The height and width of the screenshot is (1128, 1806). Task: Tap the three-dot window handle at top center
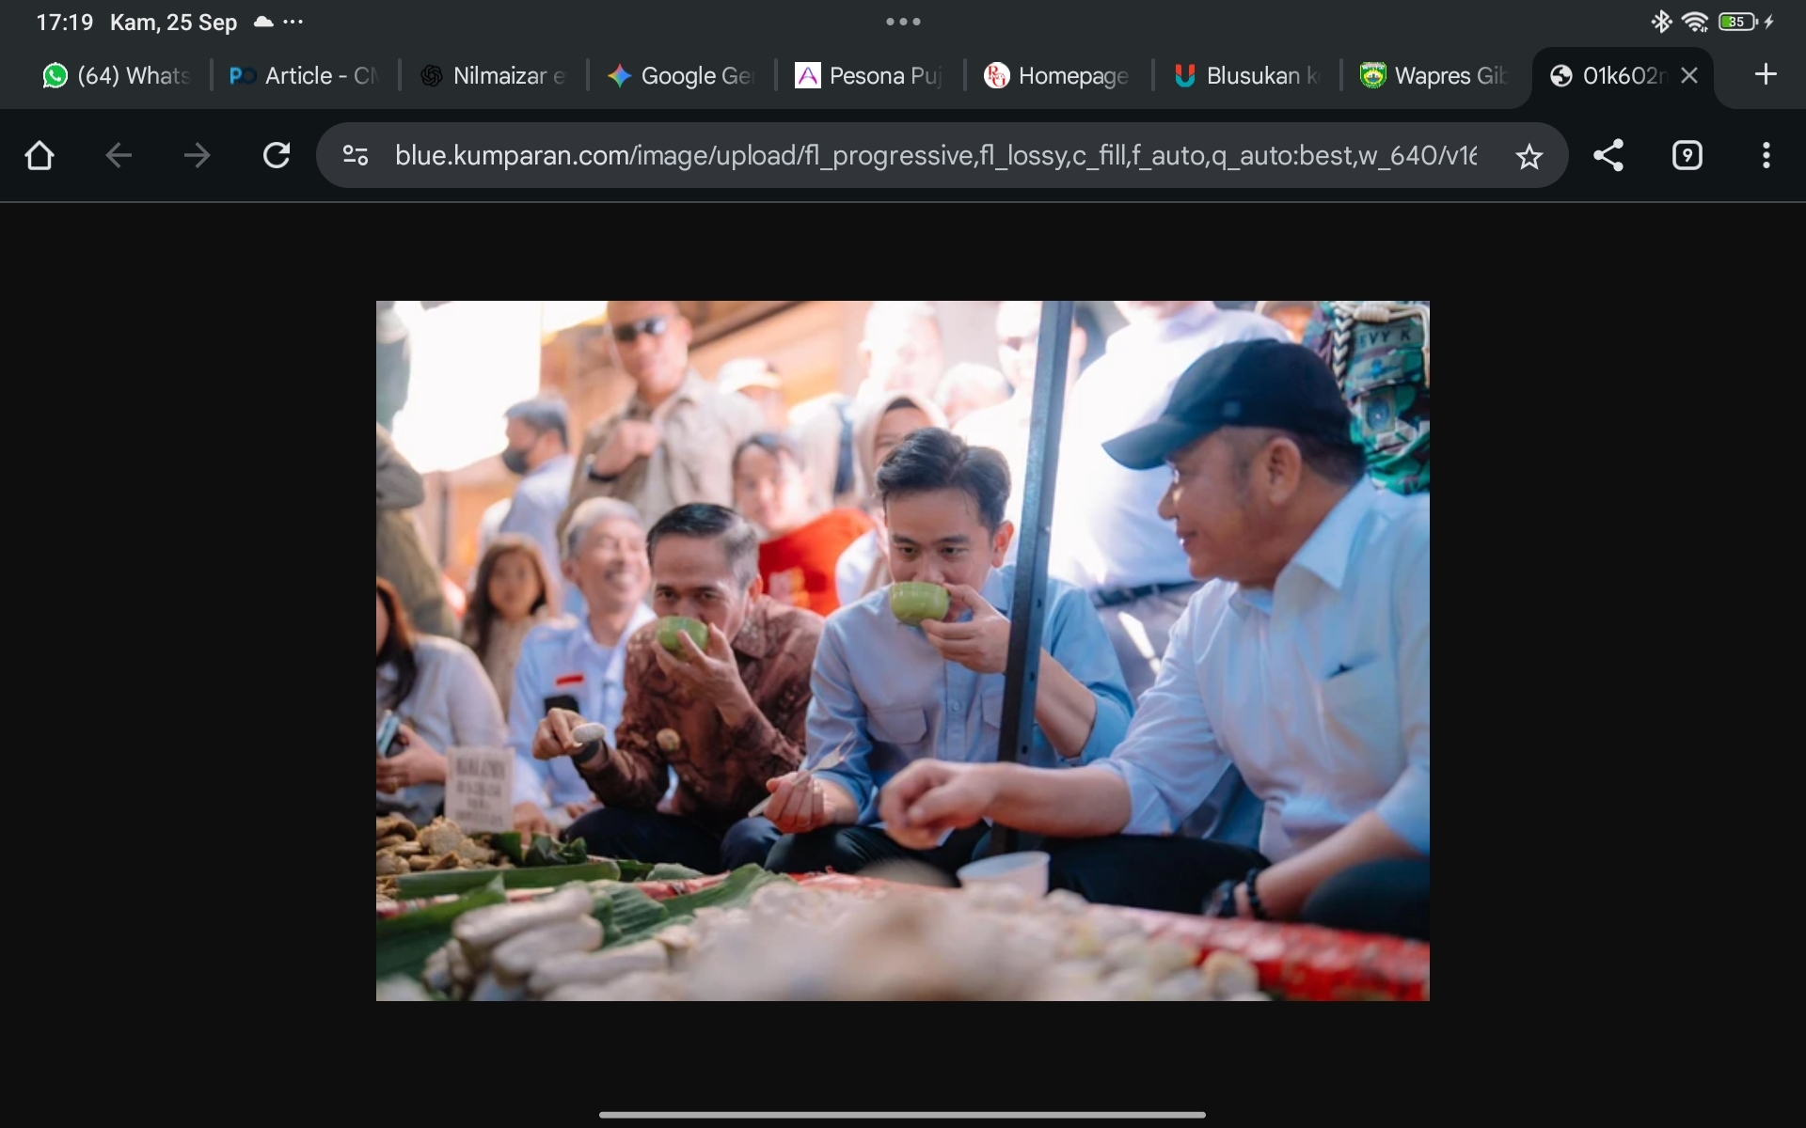pos(903,22)
